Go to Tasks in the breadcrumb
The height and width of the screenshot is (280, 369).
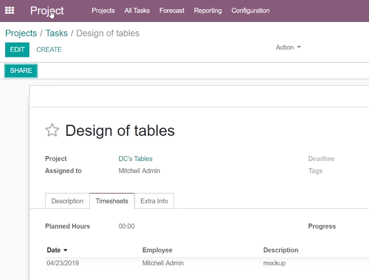tap(57, 34)
